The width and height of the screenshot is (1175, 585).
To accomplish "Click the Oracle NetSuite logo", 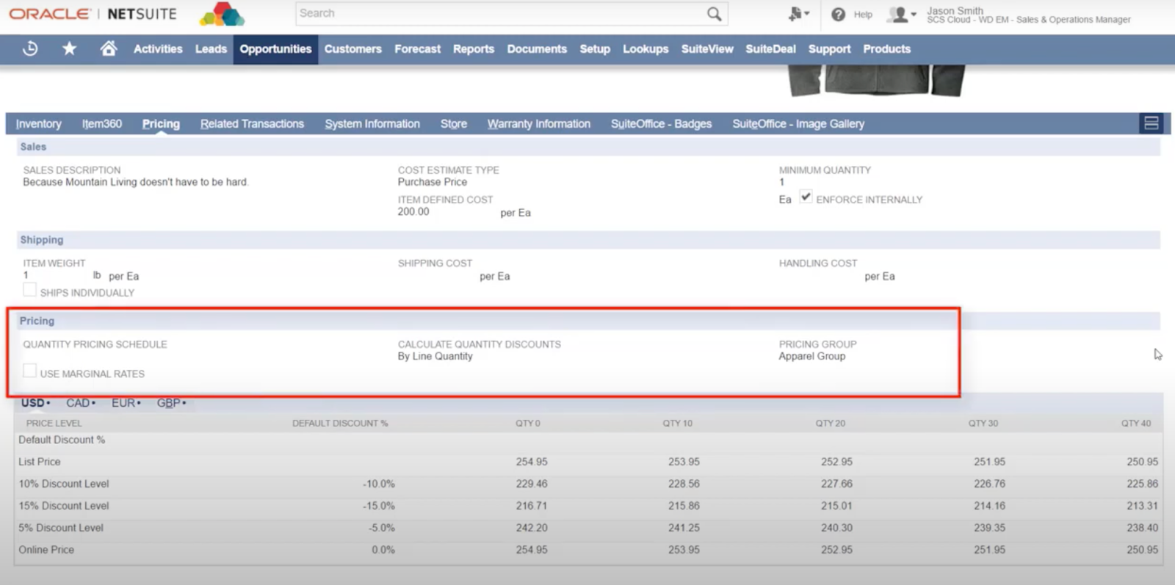I will 93,14.
